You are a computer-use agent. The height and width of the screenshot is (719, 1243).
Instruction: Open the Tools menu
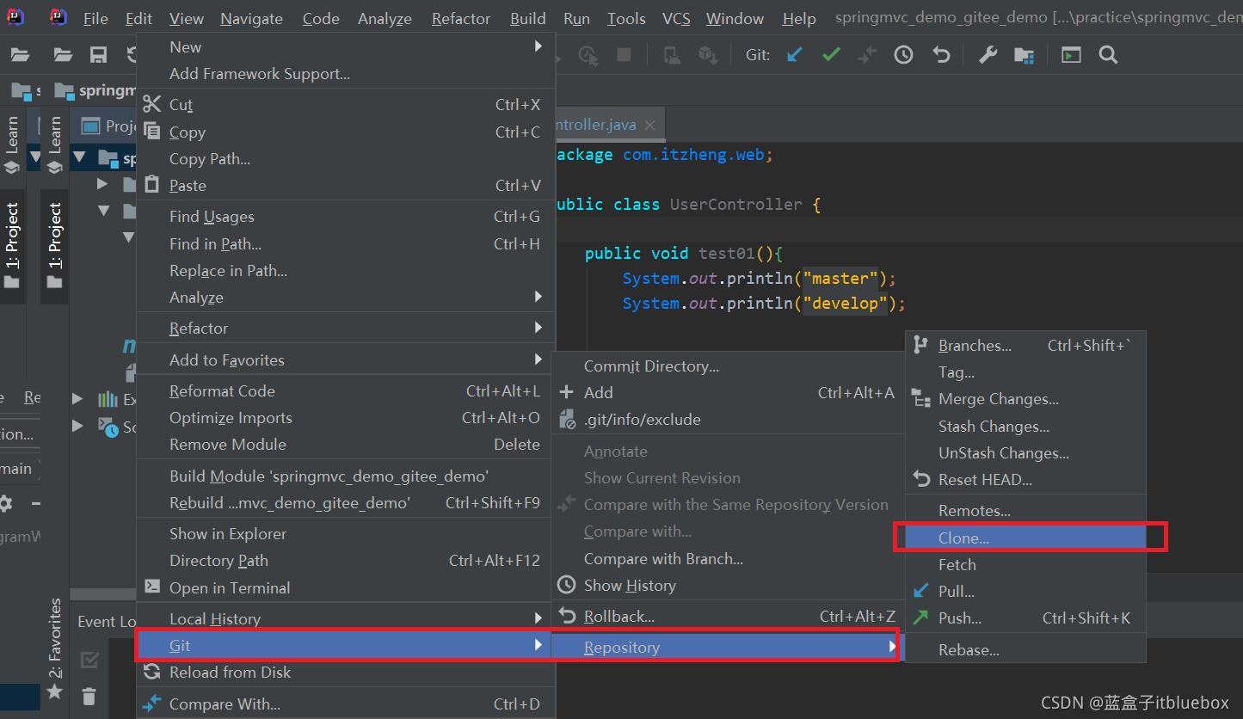[626, 18]
